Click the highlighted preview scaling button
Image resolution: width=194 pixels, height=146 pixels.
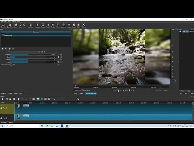[91, 93]
